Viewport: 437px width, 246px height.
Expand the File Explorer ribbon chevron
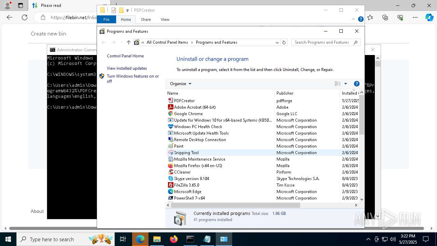click(353, 19)
